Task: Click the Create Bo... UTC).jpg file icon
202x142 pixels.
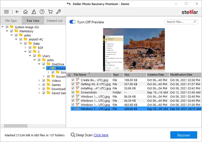Action: click(78, 80)
